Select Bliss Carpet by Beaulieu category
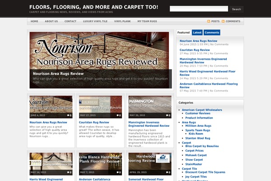 pos(202,146)
